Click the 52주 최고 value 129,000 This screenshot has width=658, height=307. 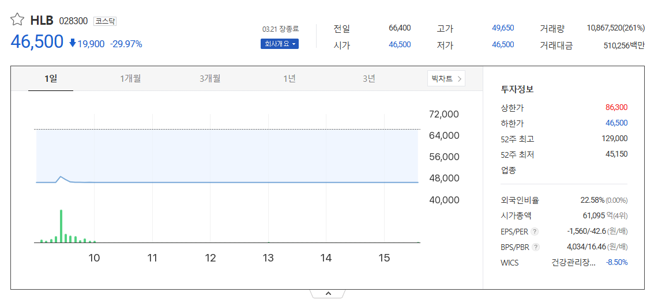tap(615, 138)
